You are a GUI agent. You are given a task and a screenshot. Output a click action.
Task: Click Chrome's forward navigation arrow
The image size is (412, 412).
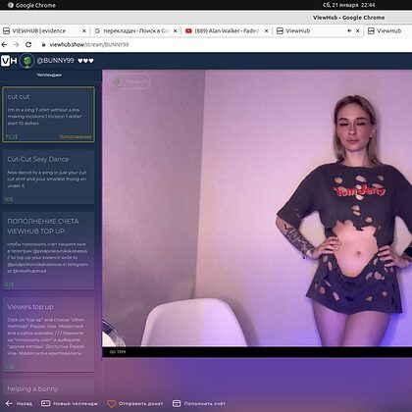pos(16,44)
